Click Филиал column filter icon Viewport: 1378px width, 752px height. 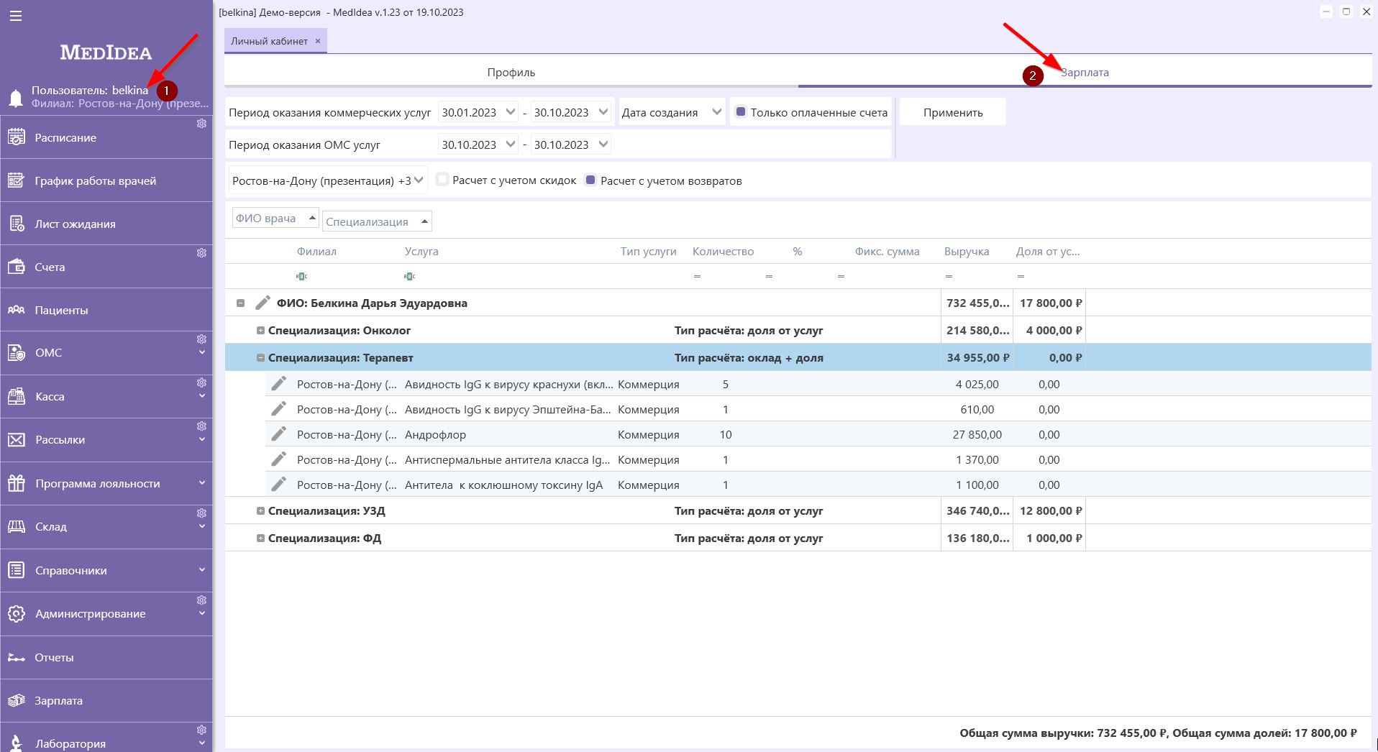click(301, 276)
